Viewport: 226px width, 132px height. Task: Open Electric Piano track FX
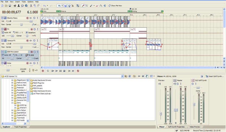[31, 18]
